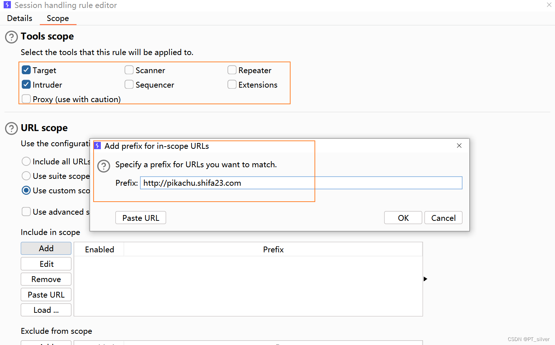This screenshot has height=345, width=555.
Task: Click Paste URL under Include in scope
Action: 46,295
